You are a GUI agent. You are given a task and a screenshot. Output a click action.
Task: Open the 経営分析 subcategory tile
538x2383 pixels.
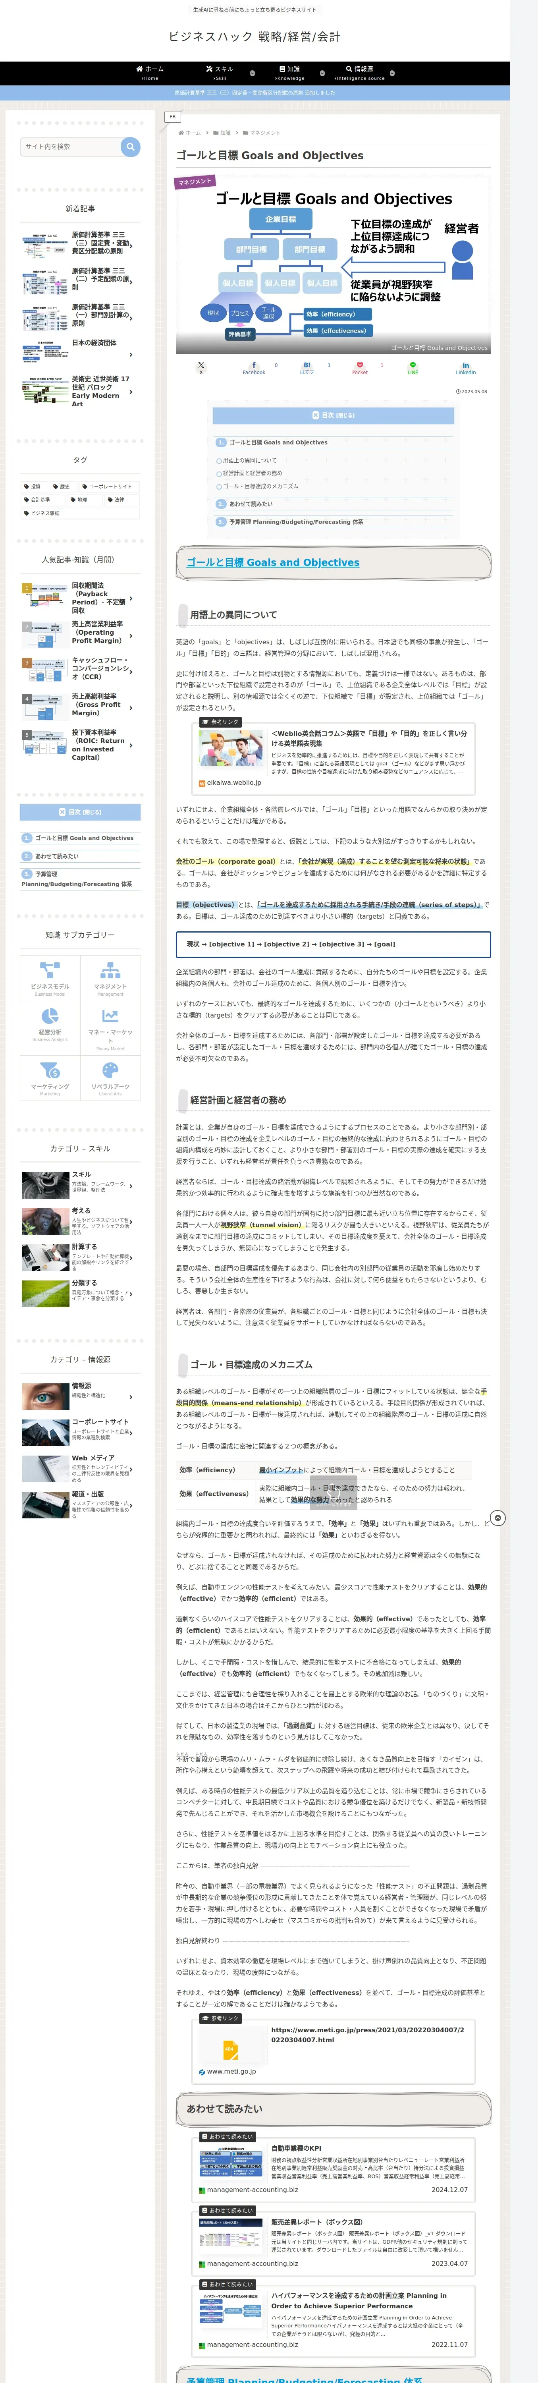pos(50,1028)
